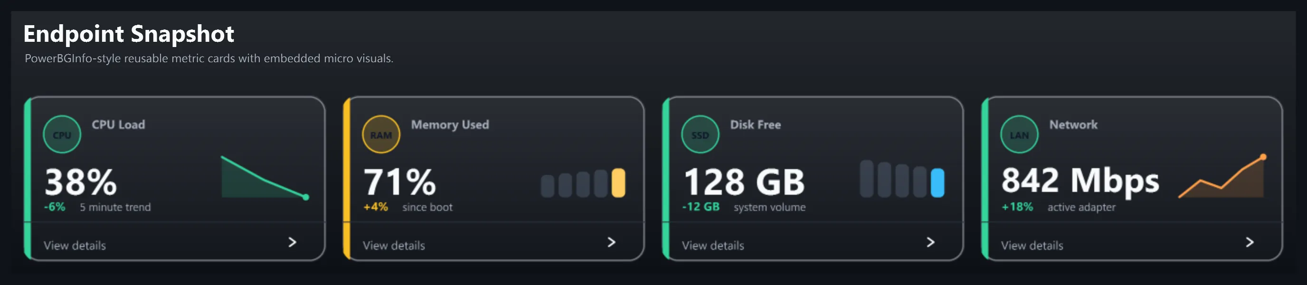Click the highlighted yellow memory bar
The image size is (1307, 285).
[618, 182]
